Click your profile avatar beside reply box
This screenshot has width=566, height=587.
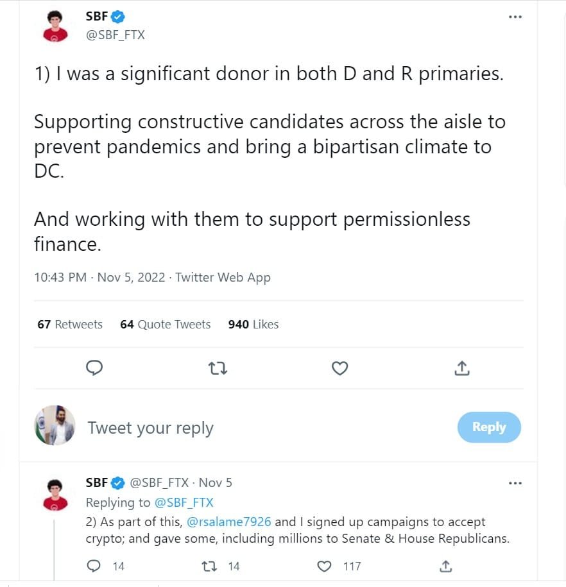55,426
